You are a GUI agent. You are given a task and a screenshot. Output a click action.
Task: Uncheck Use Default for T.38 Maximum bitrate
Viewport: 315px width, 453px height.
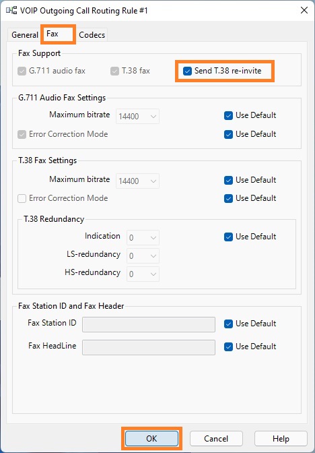click(x=228, y=180)
